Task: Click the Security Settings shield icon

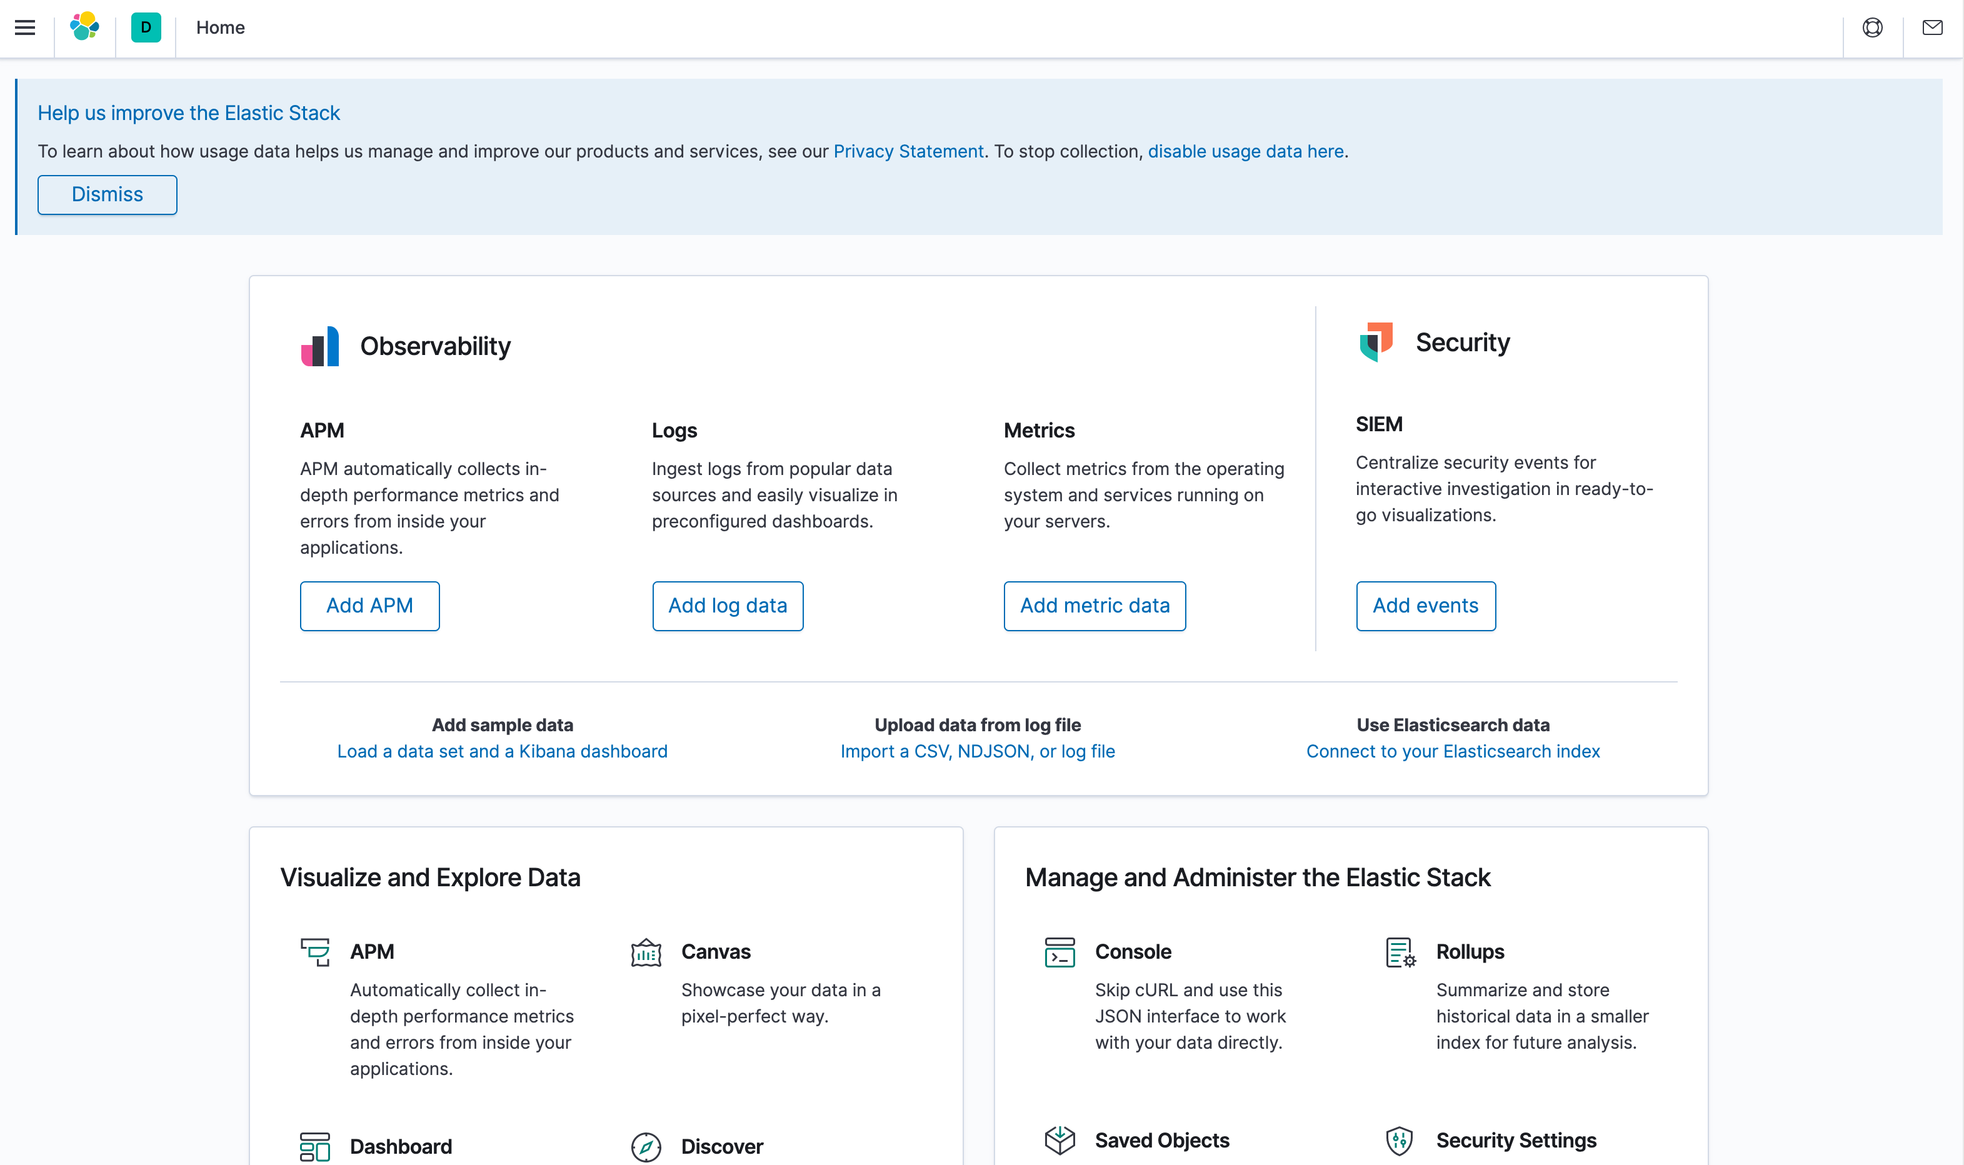Action: (1400, 1140)
